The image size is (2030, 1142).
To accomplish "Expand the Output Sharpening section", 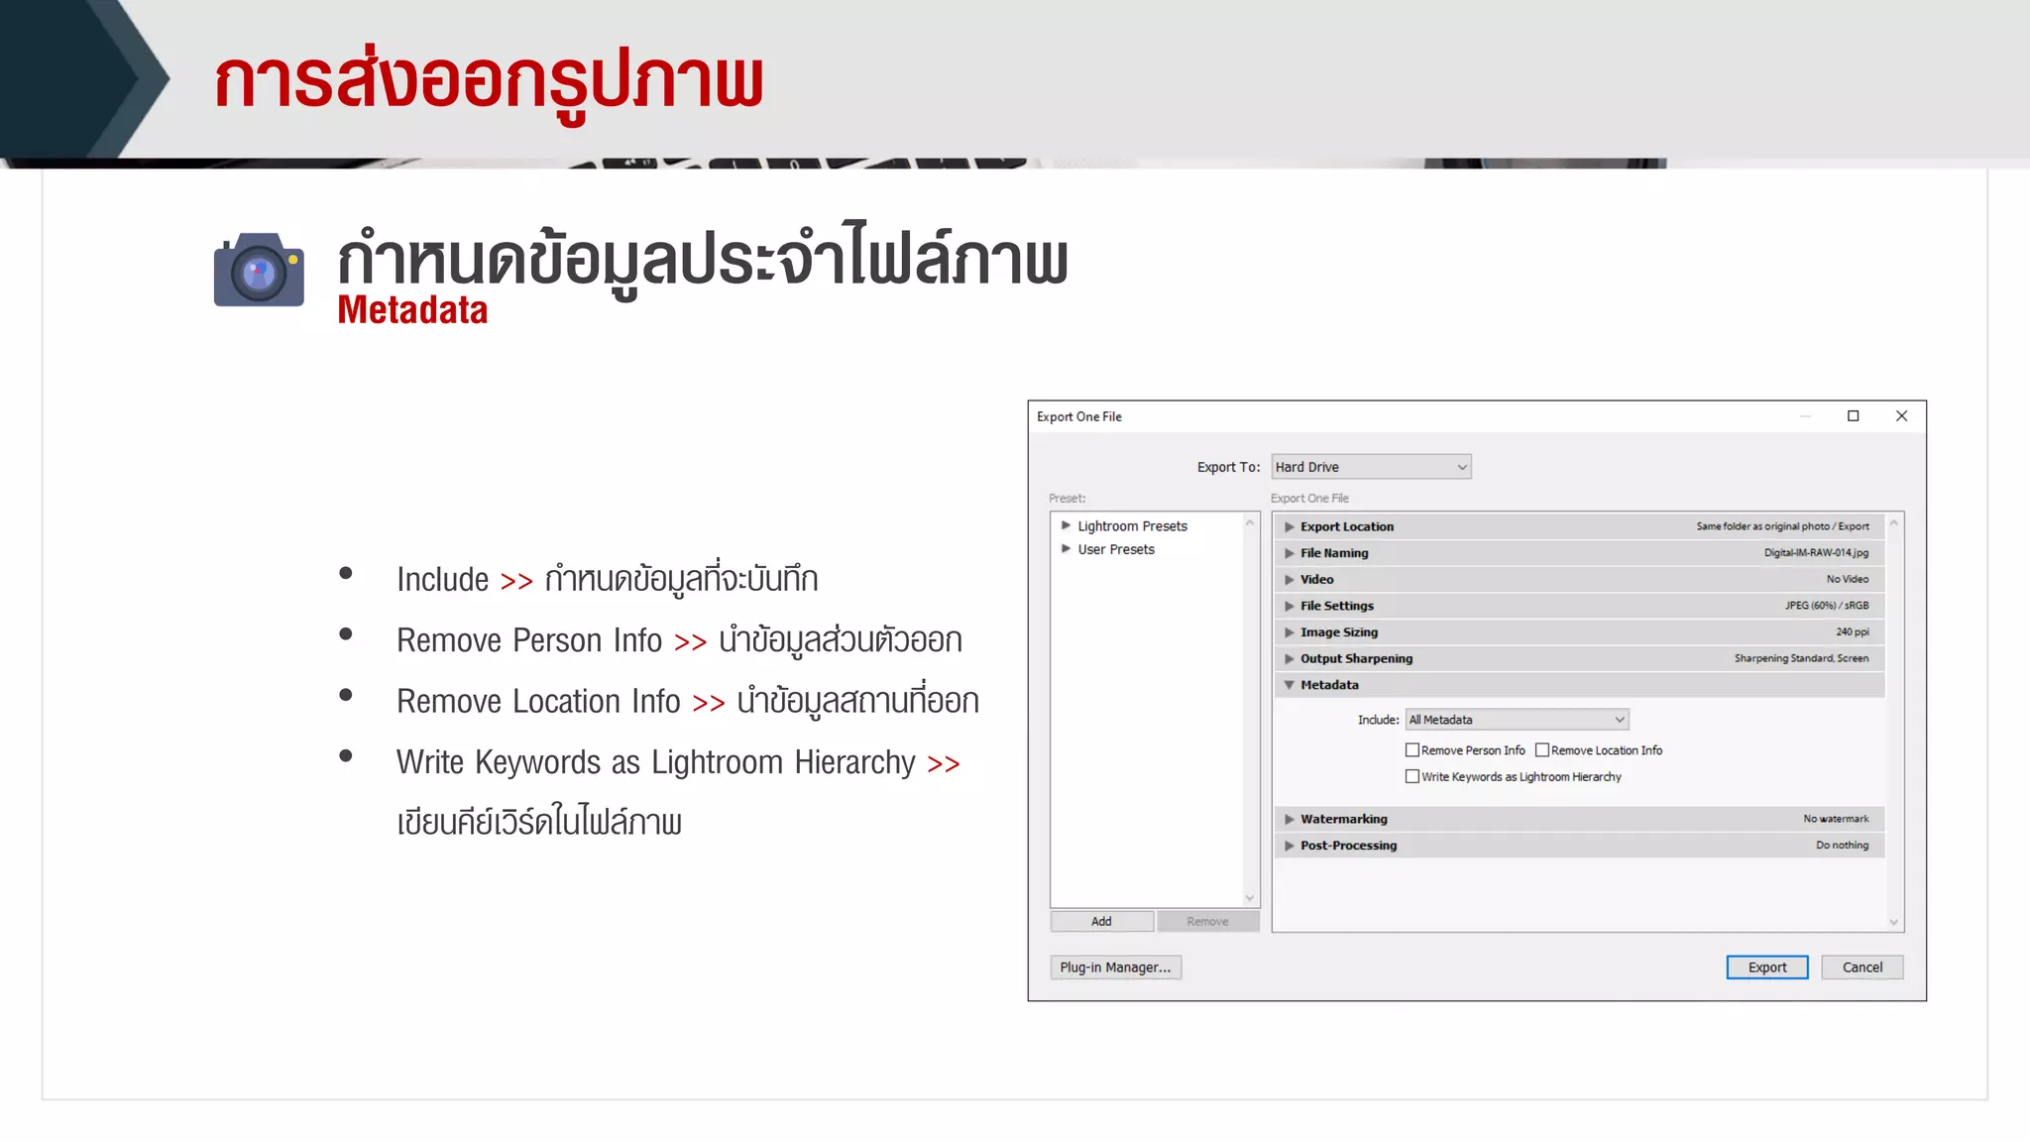I will [1290, 658].
